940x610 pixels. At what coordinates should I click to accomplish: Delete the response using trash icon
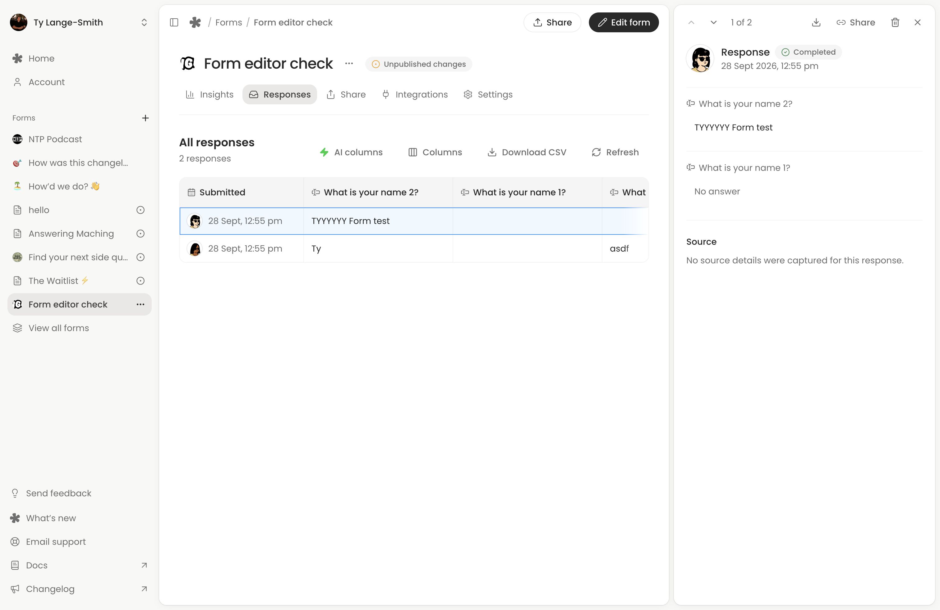pos(895,22)
